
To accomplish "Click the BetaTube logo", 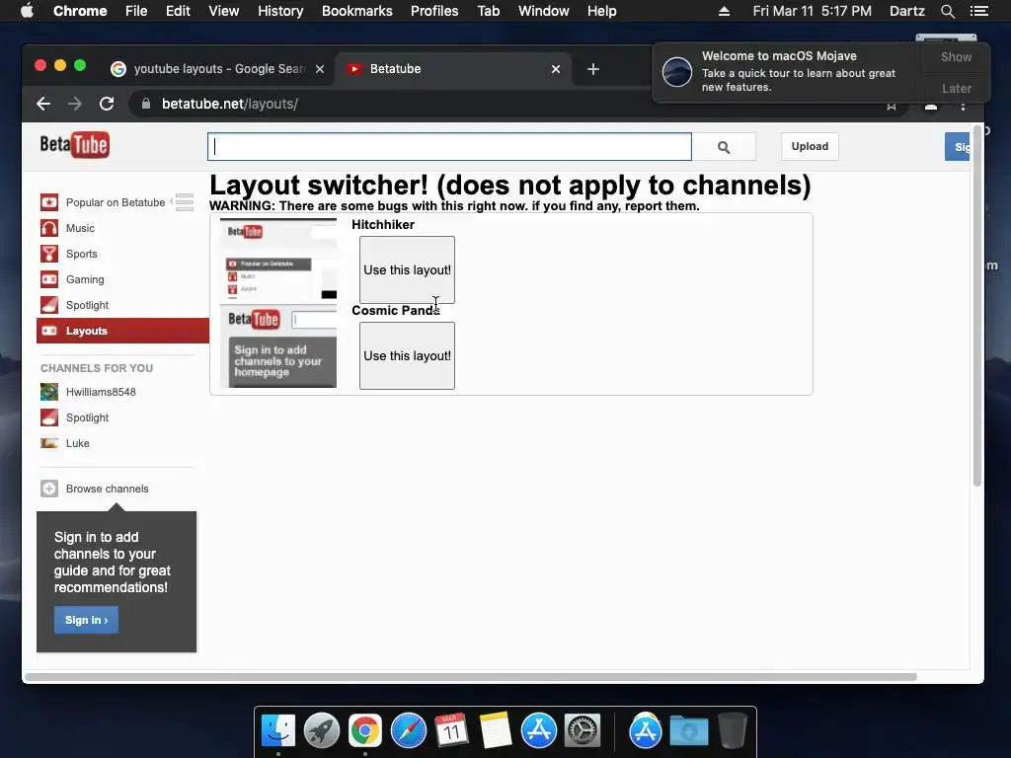I will [75, 145].
